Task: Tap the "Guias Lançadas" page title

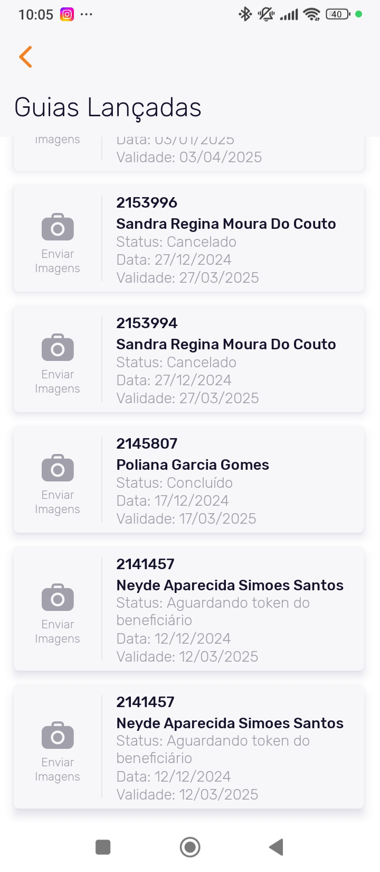Action: pyautogui.click(x=108, y=107)
